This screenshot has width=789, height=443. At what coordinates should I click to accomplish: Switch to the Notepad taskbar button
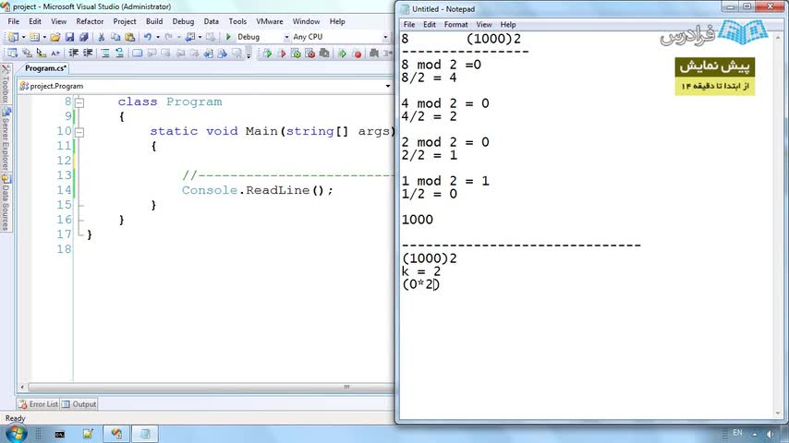pos(145,434)
